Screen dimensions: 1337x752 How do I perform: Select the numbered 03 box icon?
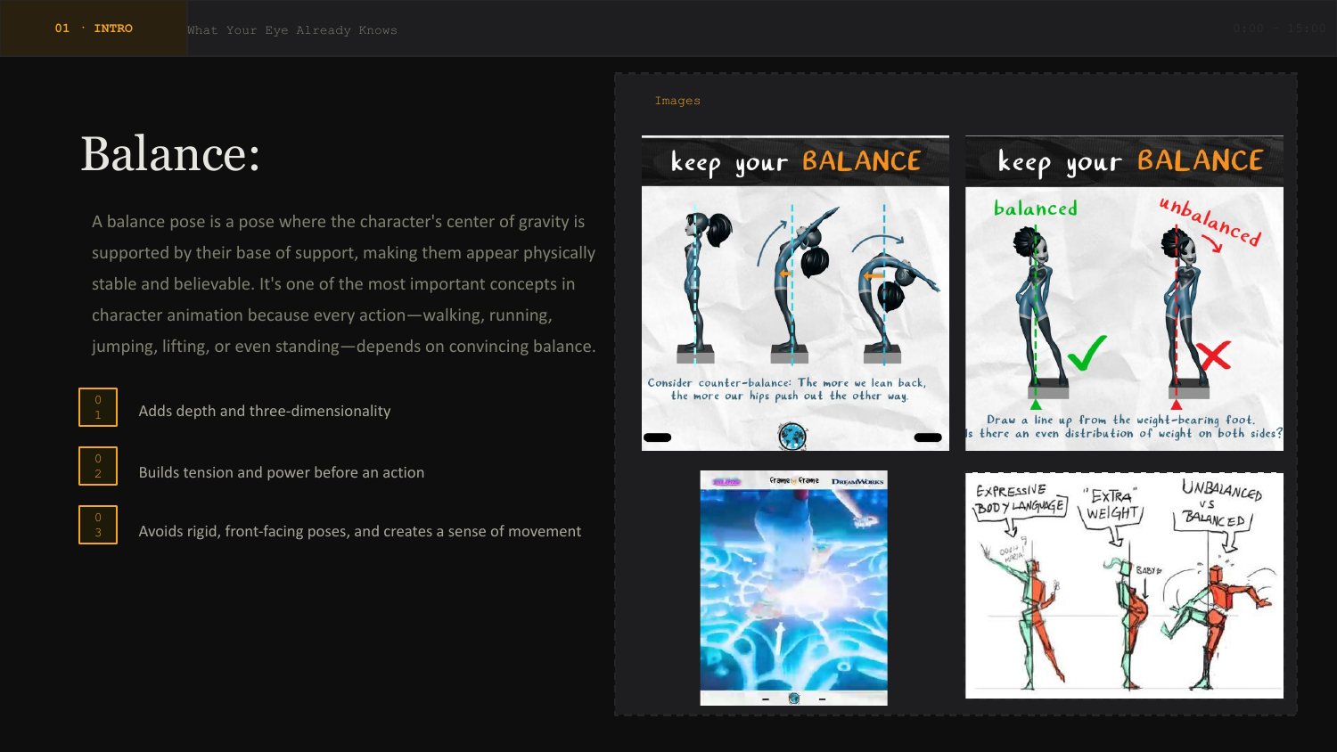click(98, 525)
